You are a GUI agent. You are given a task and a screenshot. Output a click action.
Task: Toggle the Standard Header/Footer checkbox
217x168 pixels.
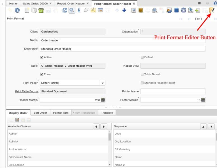click(142, 83)
